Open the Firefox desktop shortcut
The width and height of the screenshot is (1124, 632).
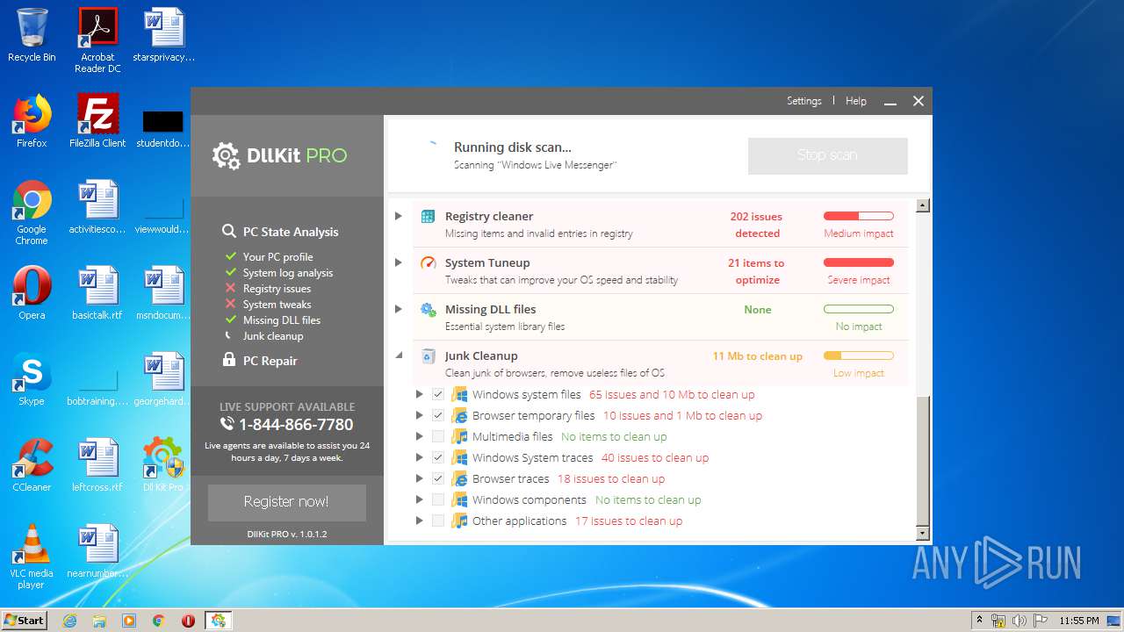(32, 121)
